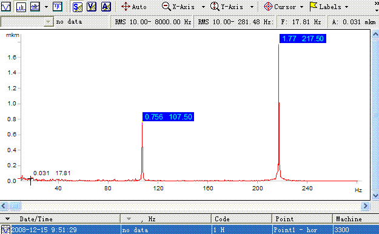Toggle the A acceleration unit button
The image size is (379, 234).
pyautogui.click(x=106, y=7)
